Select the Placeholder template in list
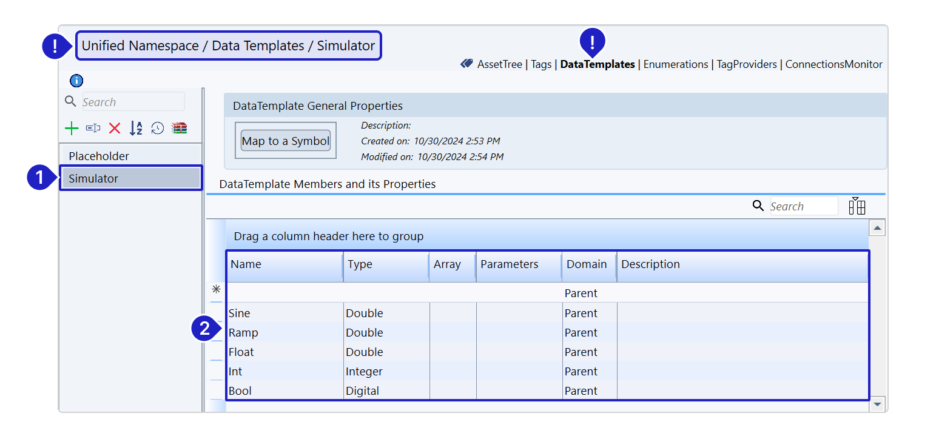Screen dimensions: 936x436 coord(99,156)
